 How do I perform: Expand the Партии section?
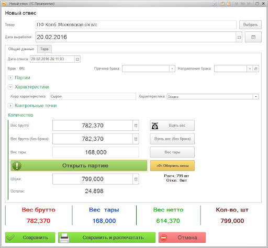click(x=10, y=77)
